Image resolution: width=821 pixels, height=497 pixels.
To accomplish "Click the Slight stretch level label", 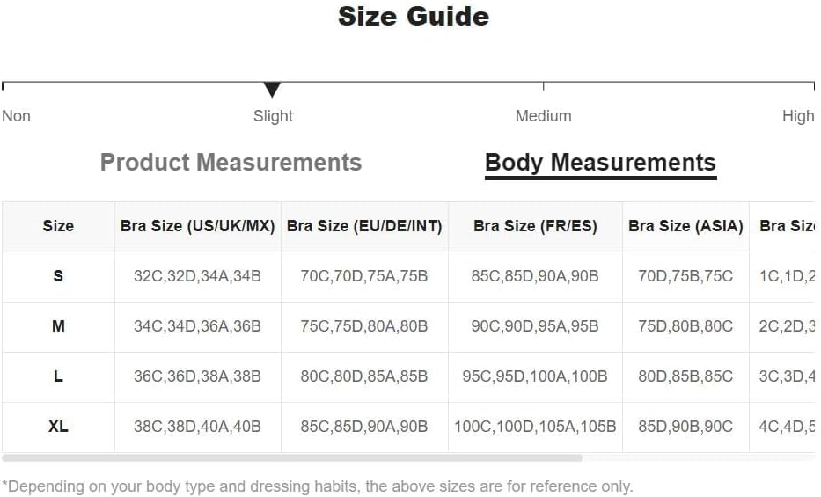I will [273, 116].
